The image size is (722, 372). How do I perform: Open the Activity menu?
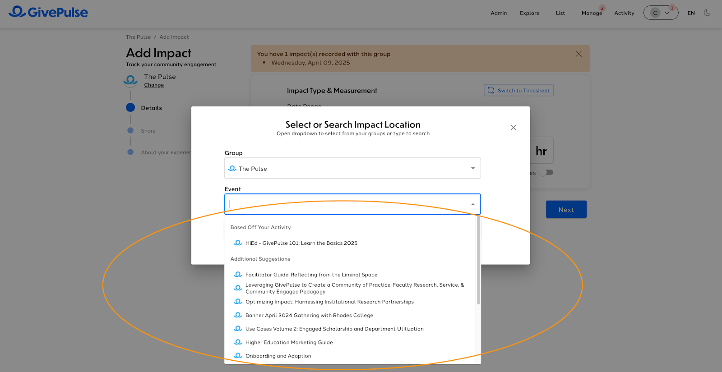pyautogui.click(x=624, y=13)
